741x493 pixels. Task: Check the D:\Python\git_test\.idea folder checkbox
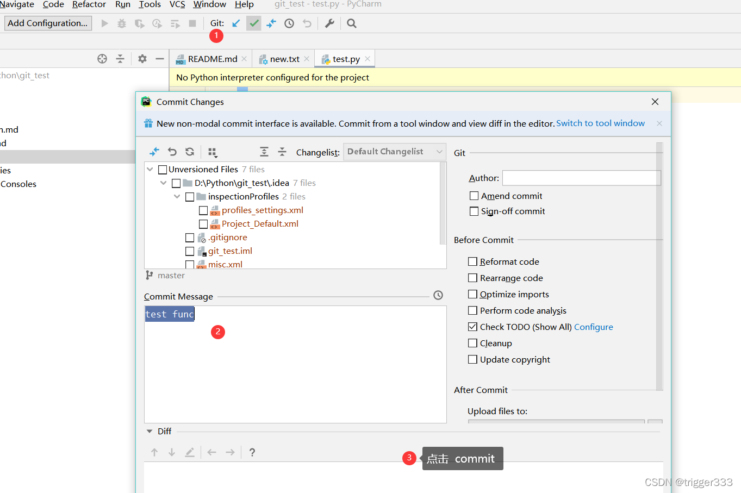tap(176, 183)
